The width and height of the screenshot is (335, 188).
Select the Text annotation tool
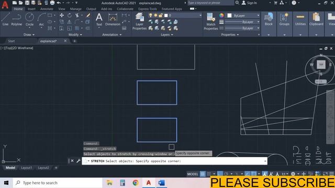(99, 19)
